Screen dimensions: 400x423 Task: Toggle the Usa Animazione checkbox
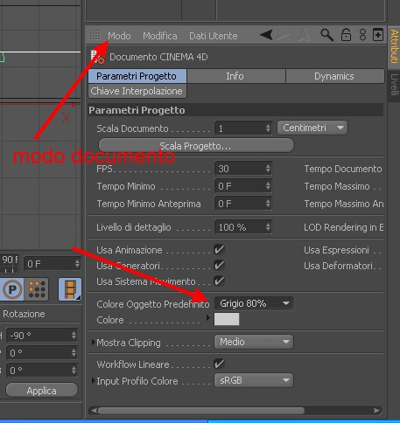coord(219,250)
